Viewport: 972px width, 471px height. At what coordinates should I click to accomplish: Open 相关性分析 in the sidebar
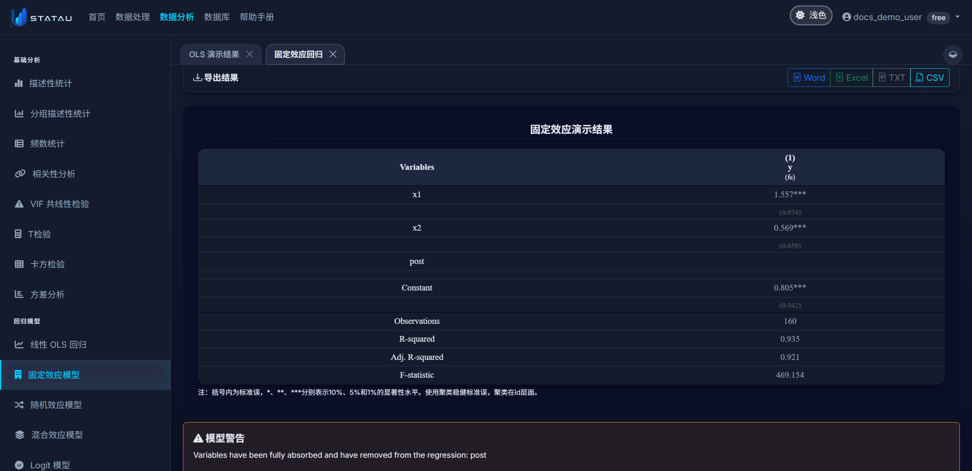pos(85,174)
